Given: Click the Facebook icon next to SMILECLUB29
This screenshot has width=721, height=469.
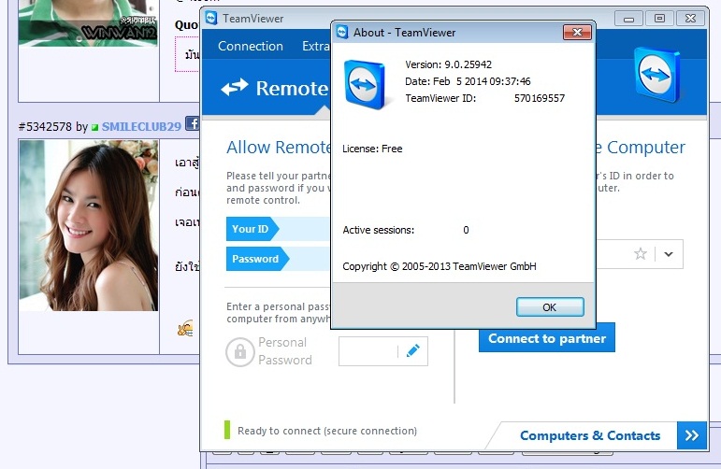Looking at the screenshot, I should pos(193,123).
